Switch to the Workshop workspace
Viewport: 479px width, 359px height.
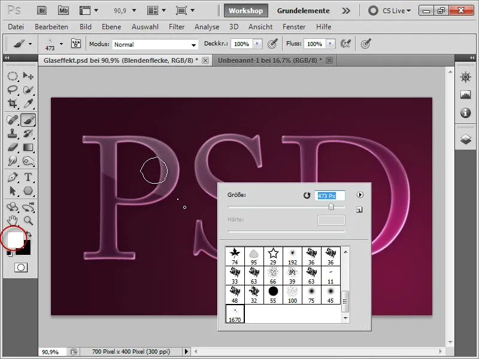pyautogui.click(x=245, y=11)
